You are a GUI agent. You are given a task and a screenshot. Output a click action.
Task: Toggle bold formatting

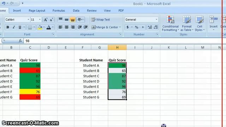pyautogui.click(x=8, y=27)
